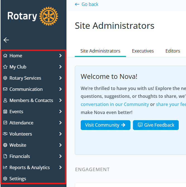Click the Members & Contacts person icon
The image size is (186, 187).
[5, 100]
